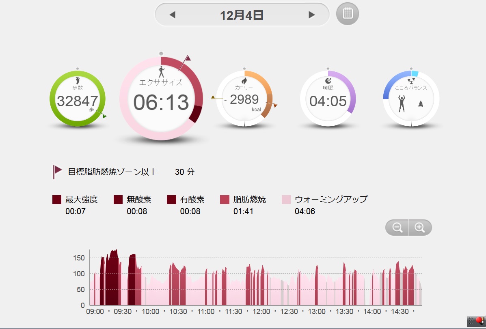Select the 無酸素 legend swatch

coord(118,200)
